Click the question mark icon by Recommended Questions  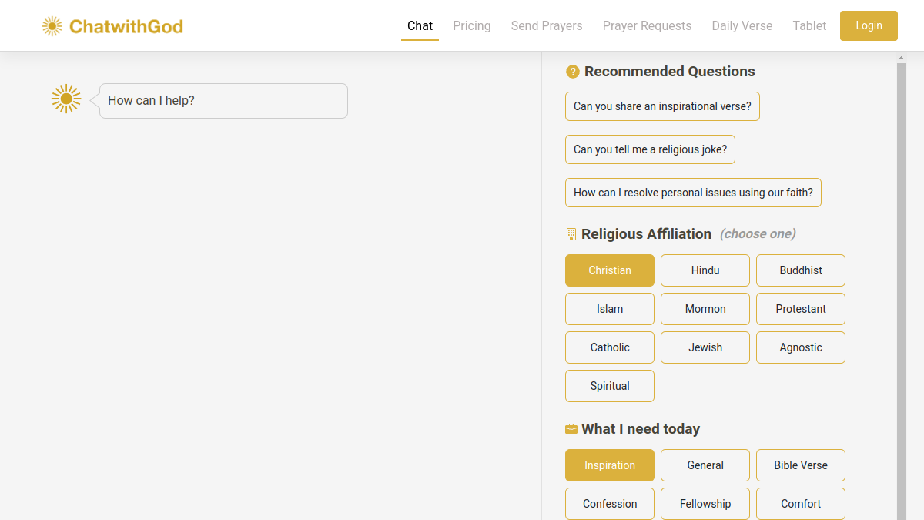(572, 72)
